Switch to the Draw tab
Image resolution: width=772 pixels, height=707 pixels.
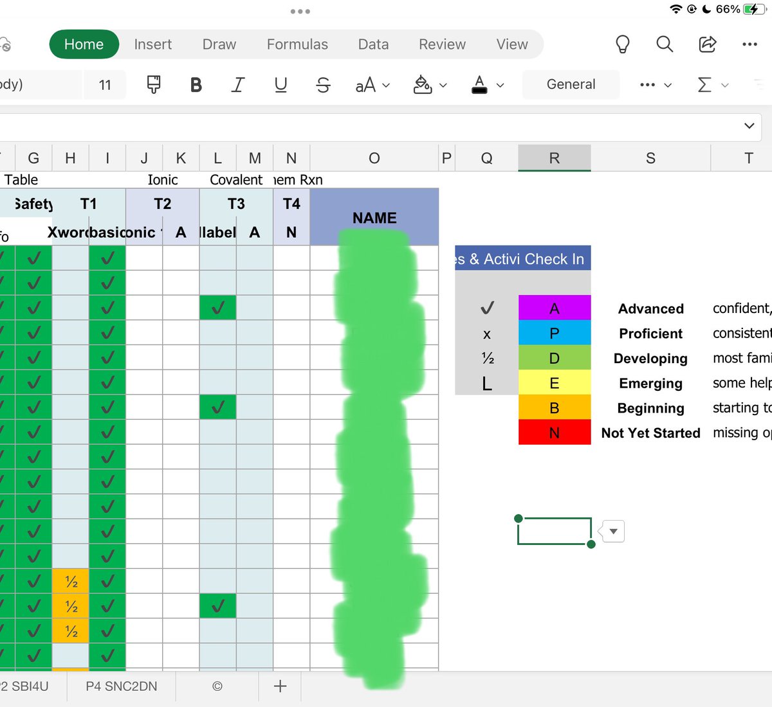pyautogui.click(x=219, y=44)
